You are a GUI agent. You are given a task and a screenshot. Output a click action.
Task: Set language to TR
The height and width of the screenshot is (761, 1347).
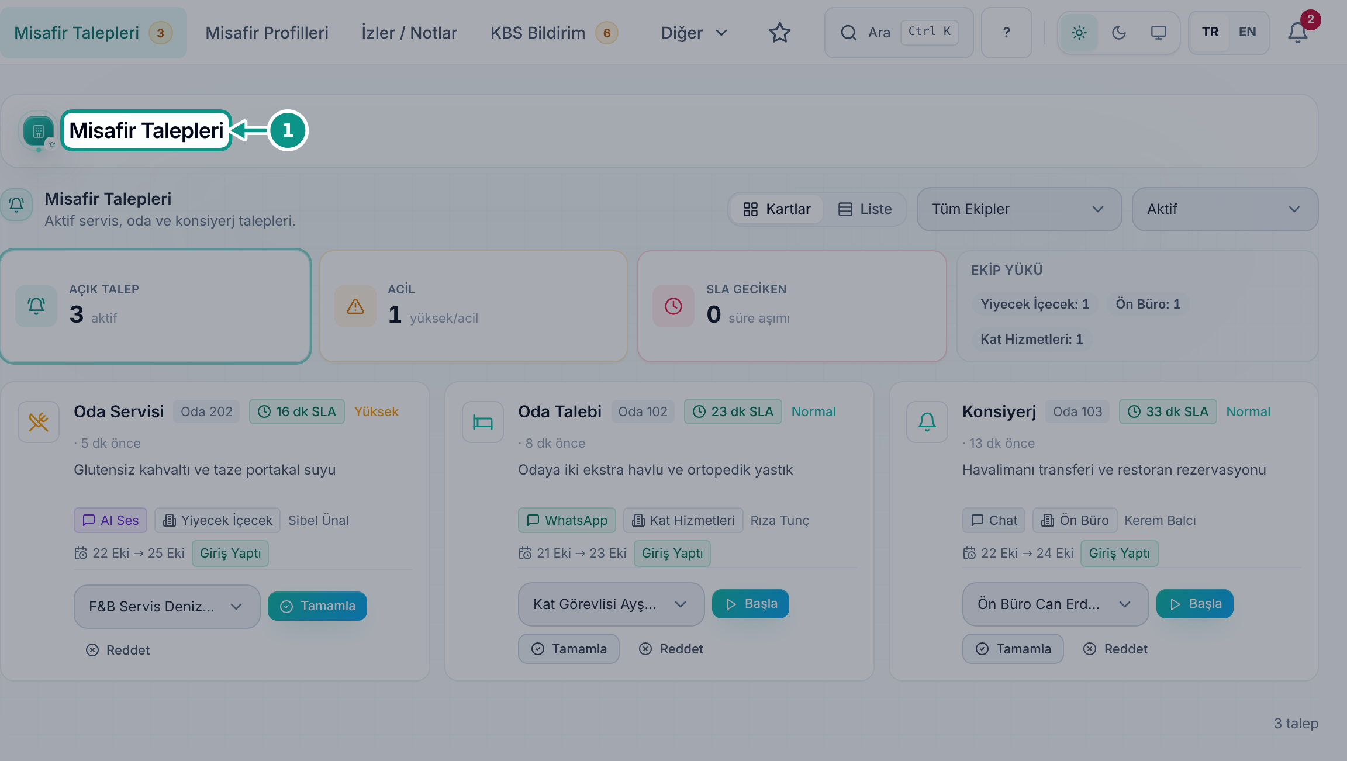(x=1210, y=32)
